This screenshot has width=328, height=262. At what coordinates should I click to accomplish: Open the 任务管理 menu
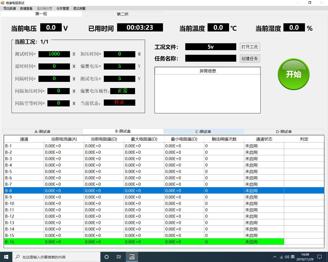click(x=63, y=8)
